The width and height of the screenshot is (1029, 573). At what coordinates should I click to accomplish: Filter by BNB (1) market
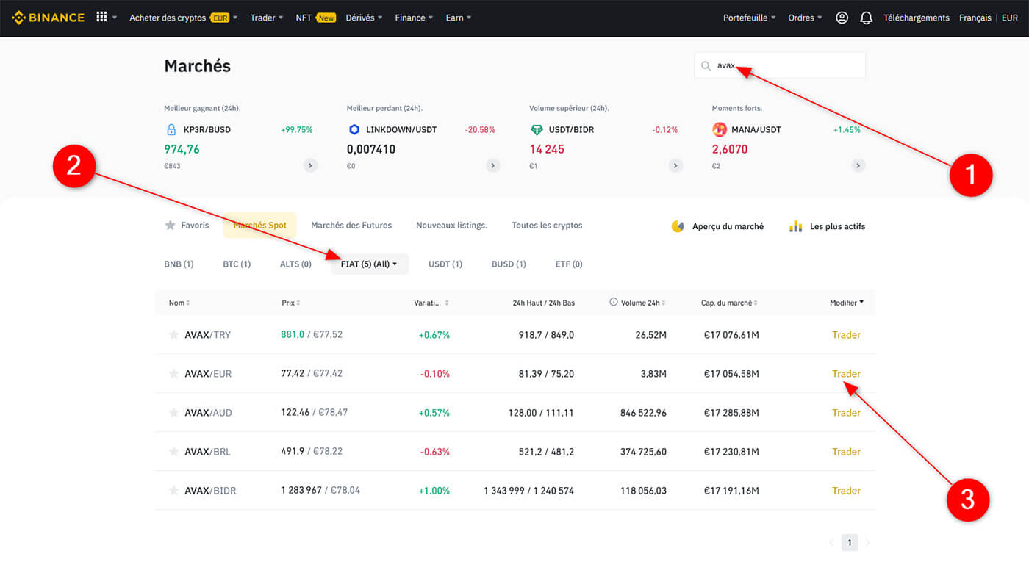point(179,264)
